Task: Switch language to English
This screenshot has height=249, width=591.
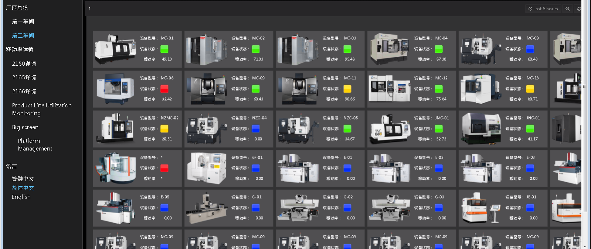Action: click(21, 197)
